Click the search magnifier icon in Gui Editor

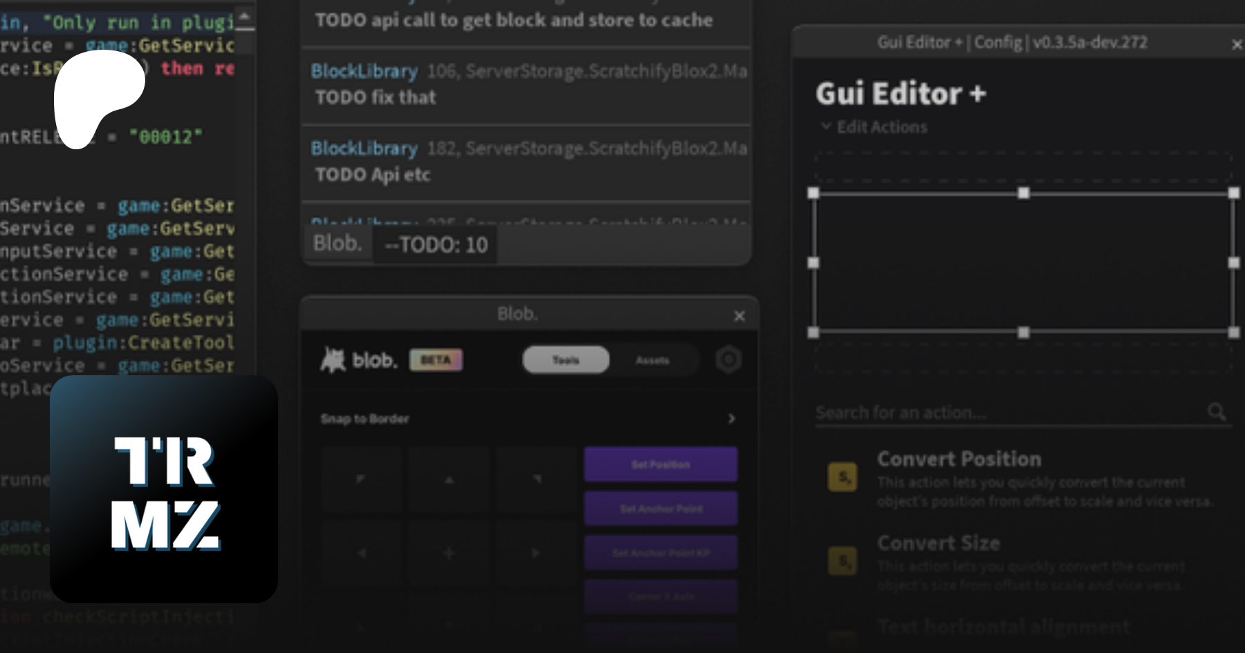[x=1217, y=412]
